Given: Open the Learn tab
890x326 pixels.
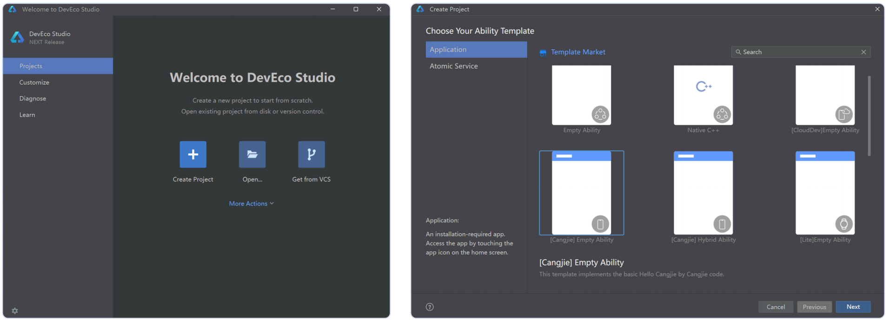Looking at the screenshot, I should (x=58, y=115).
